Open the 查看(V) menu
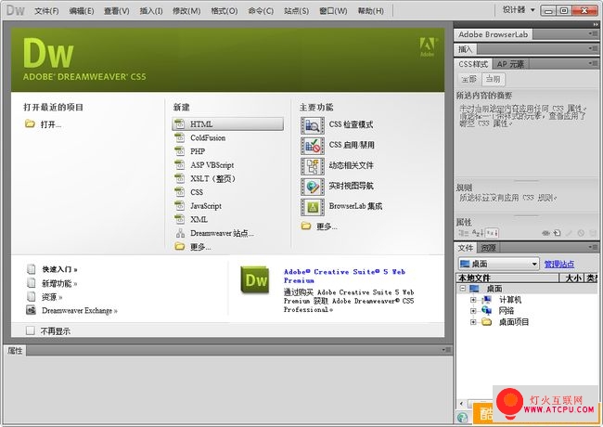 coord(117,11)
